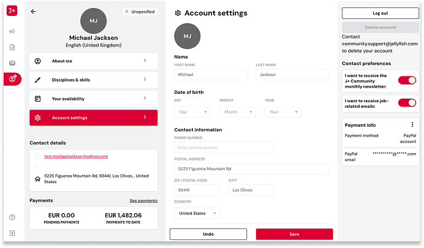This screenshot has width=424, height=248.
Task: Click the English (United Kingdom) language text
Action: point(94,45)
